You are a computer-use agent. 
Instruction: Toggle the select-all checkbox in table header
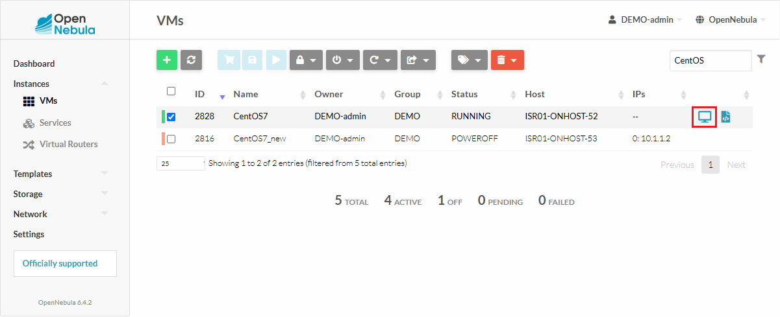click(171, 91)
